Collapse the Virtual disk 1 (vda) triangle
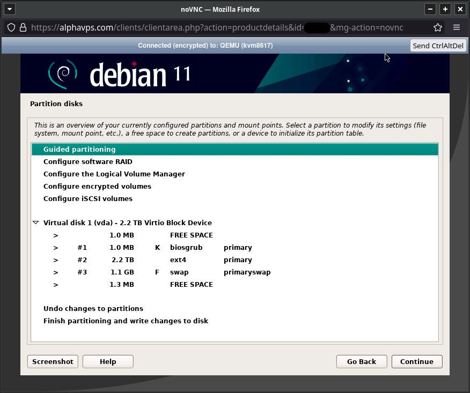The image size is (470, 393). [35, 223]
